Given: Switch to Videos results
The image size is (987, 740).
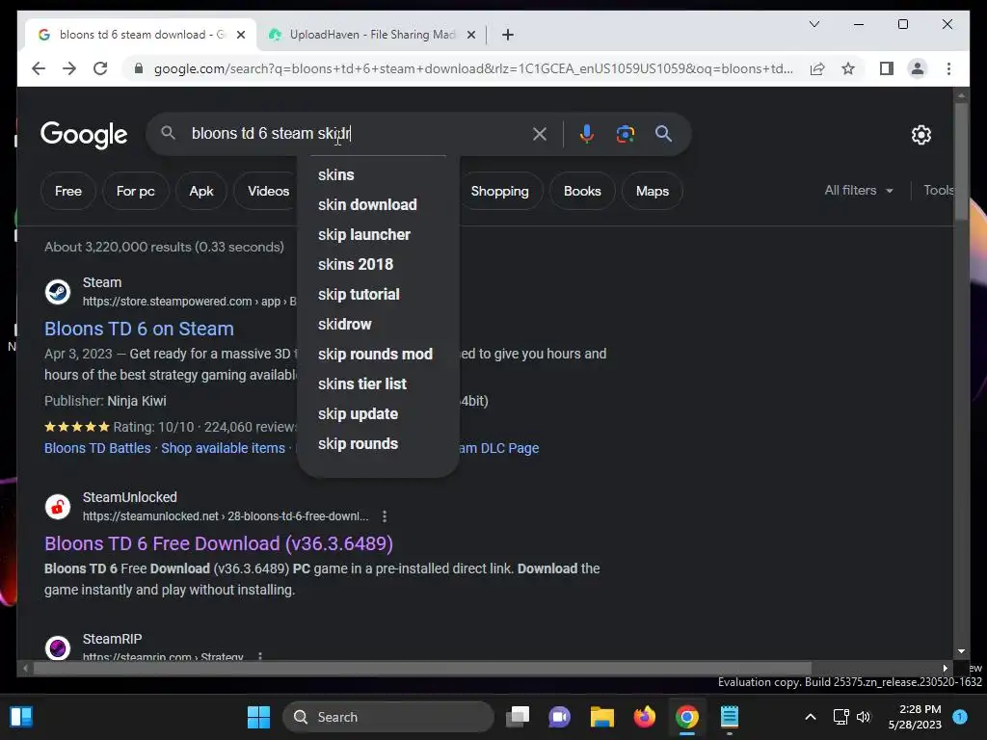Looking at the screenshot, I should pos(268,192).
